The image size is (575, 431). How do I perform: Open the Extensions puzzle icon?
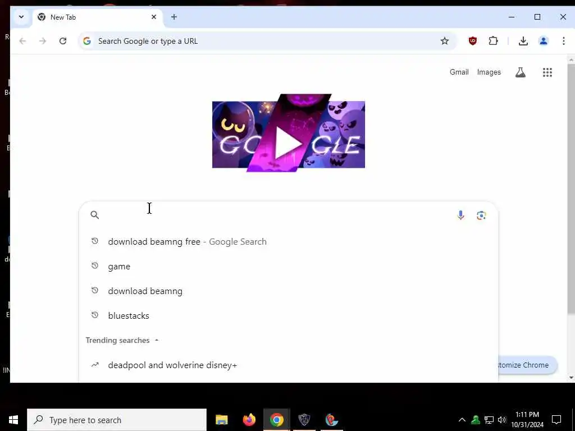493,41
